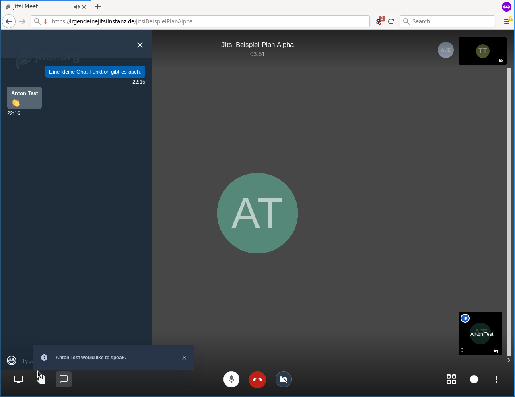Mute the microphone

point(231,379)
